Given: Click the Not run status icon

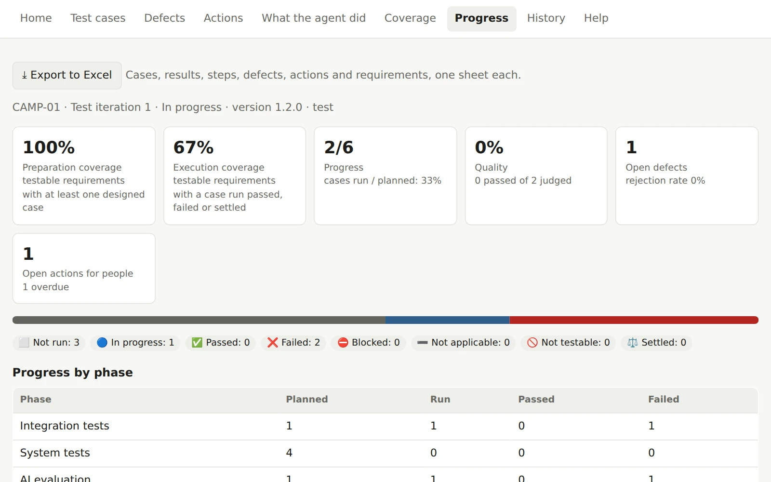Looking at the screenshot, I should pyautogui.click(x=24, y=343).
